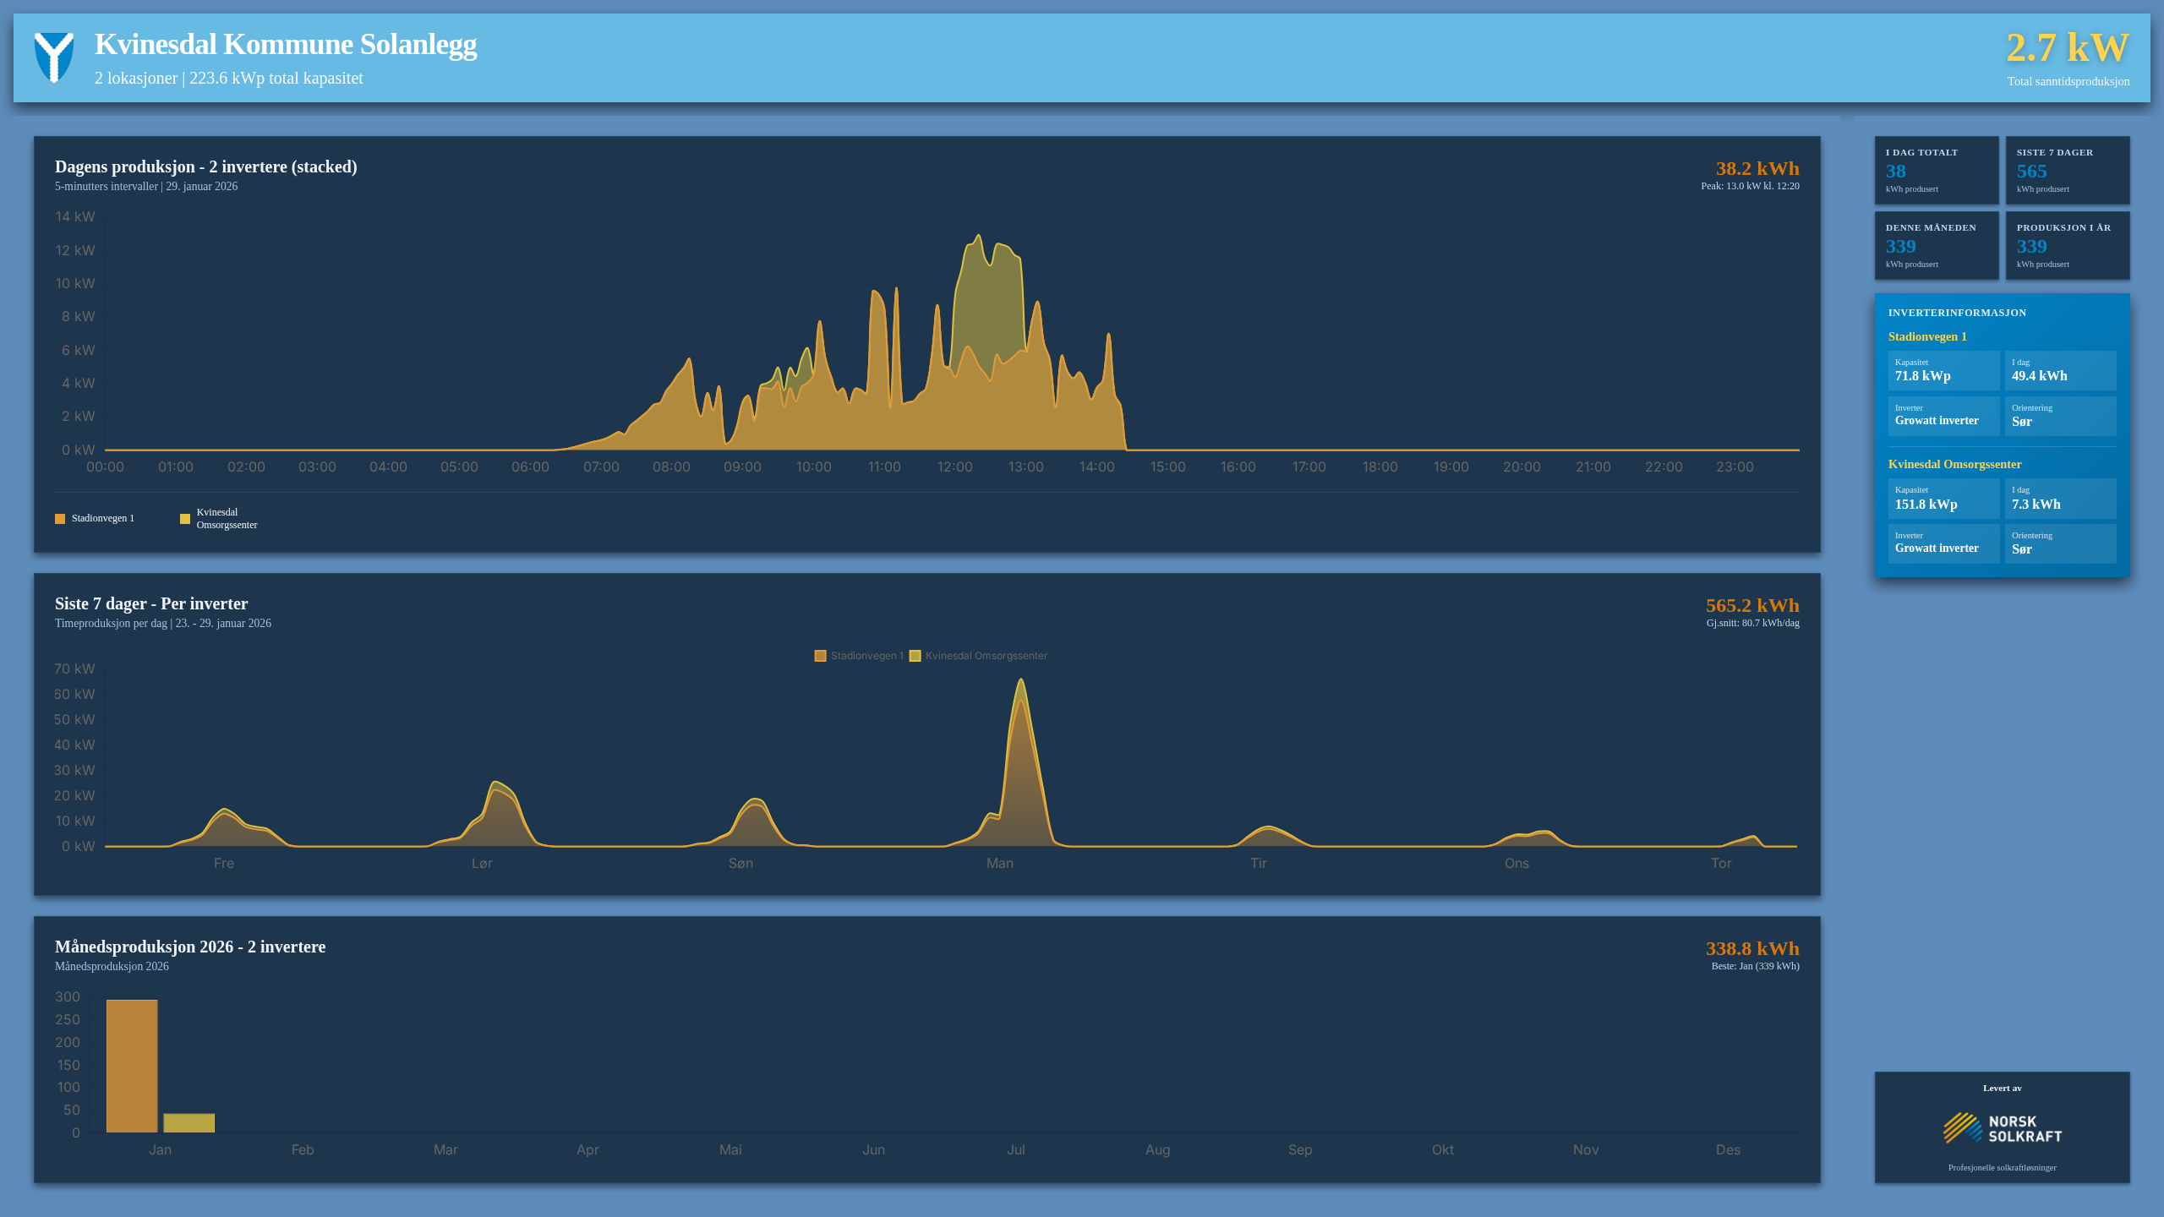Select the orange Stadionvegen 1 color swatch
This screenshot has height=1217, width=2164.
click(x=59, y=518)
